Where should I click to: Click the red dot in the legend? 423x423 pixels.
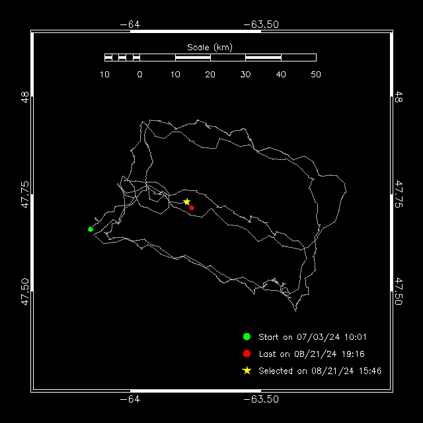click(247, 354)
